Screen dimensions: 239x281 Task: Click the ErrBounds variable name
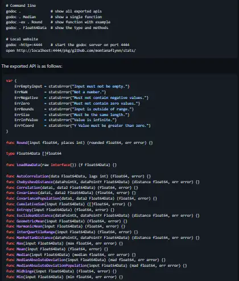click(x=24, y=109)
